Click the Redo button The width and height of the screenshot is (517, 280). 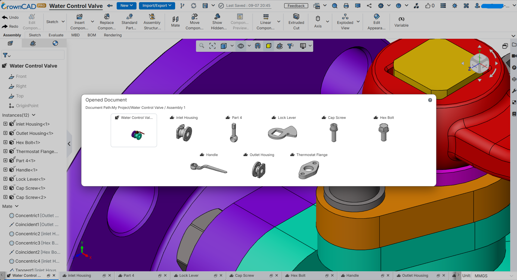pyautogui.click(x=10, y=26)
